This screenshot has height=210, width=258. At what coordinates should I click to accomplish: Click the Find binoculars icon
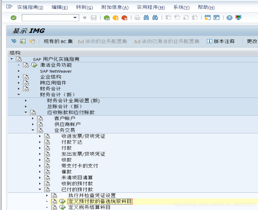pos(146,18)
